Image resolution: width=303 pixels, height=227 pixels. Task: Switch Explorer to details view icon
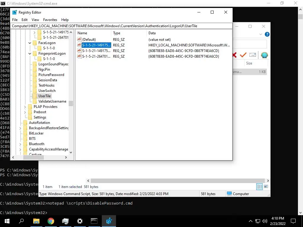tap(260, 187)
